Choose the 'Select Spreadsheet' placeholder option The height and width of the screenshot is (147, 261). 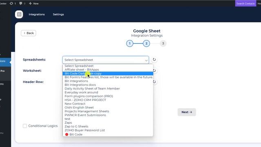coord(108,66)
